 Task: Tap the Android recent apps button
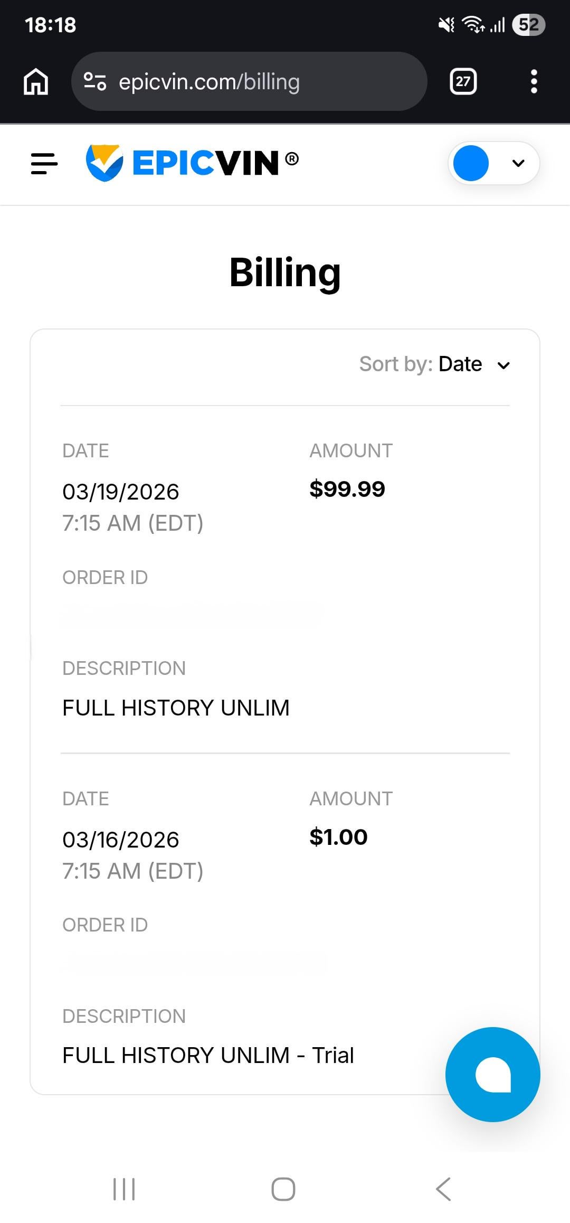pos(124,1189)
